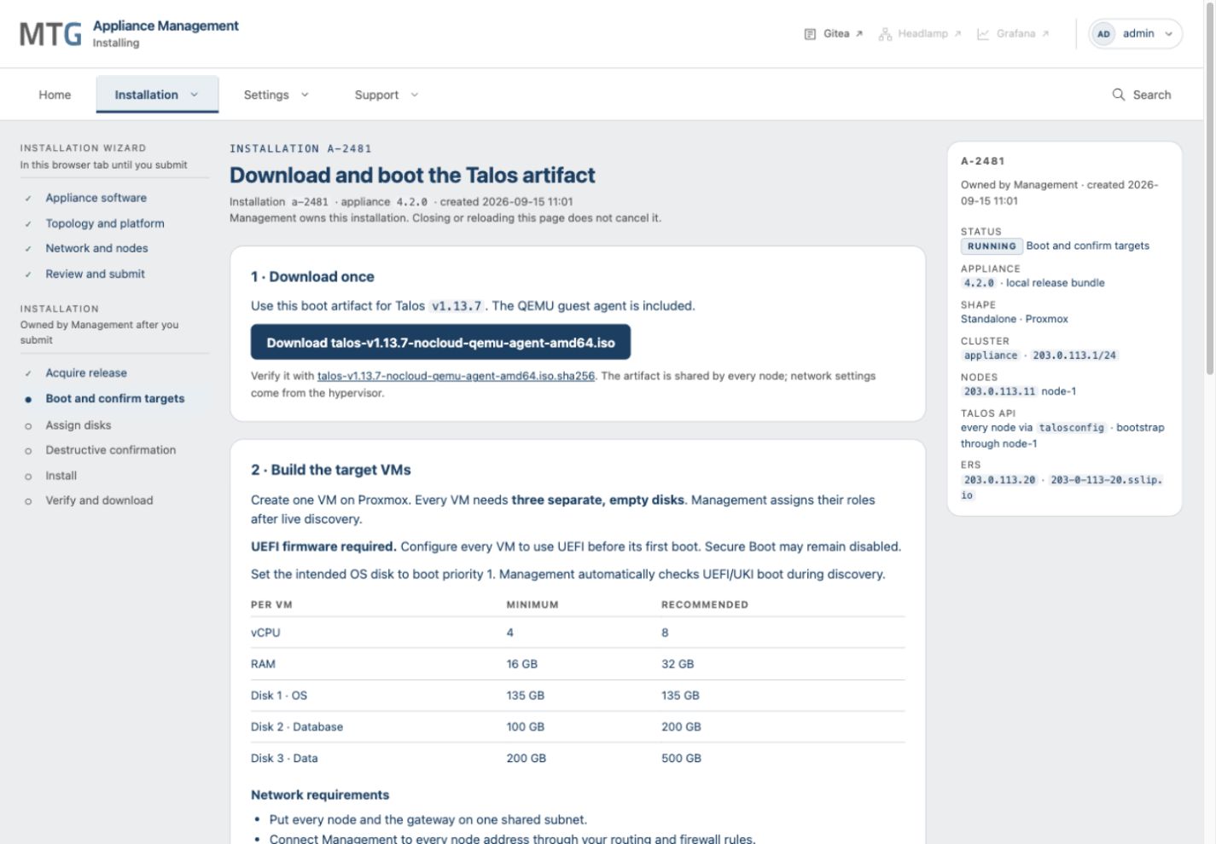
Task: Click checkmark beside Topology and platform
Action: pos(28,224)
